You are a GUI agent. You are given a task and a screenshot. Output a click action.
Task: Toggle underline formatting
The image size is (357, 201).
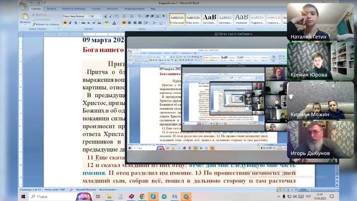(x=75, y=23)
